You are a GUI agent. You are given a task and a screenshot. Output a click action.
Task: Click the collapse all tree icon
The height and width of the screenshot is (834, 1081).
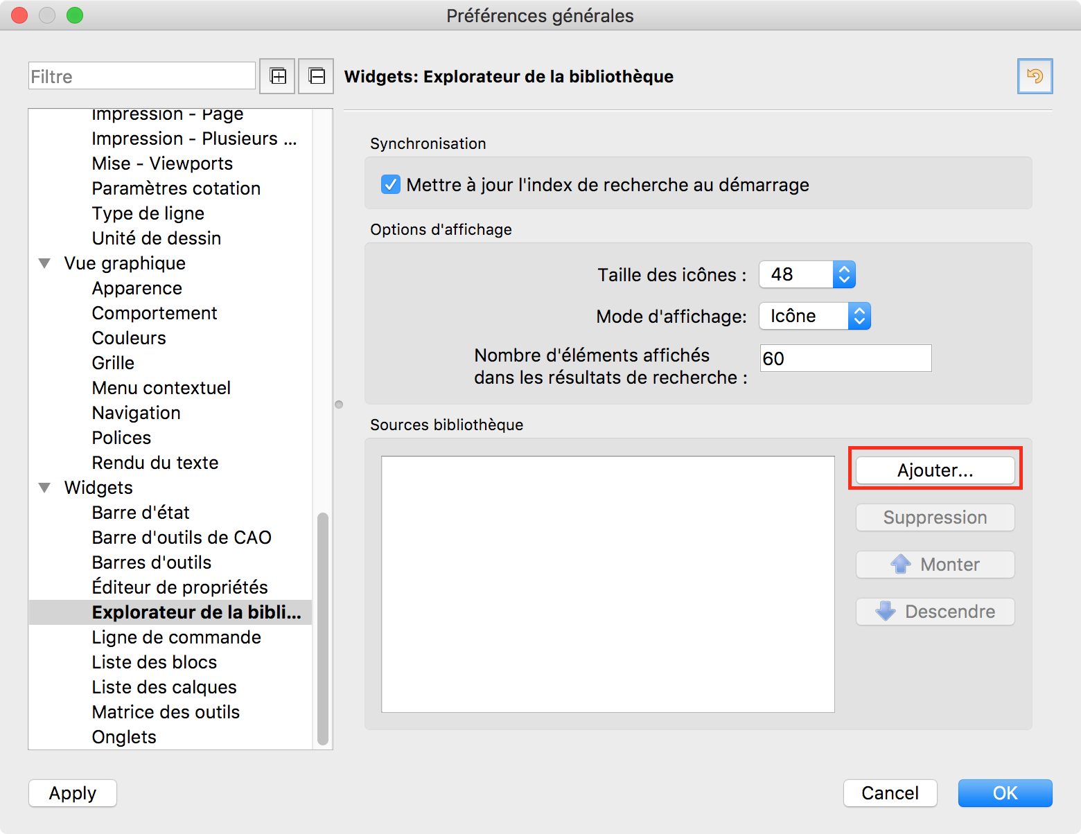coord(317,76)
